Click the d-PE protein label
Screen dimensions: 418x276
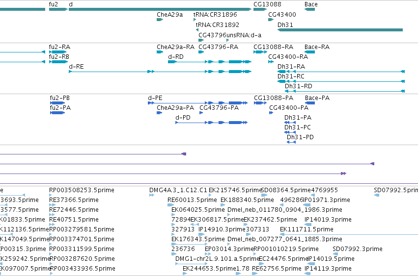click(155, 98)
